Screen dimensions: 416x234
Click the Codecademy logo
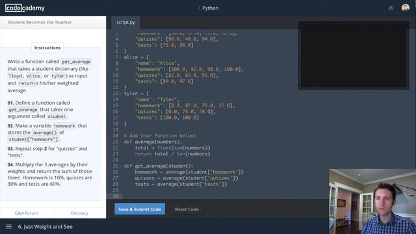pyautogui.click(x=25, y=8)
